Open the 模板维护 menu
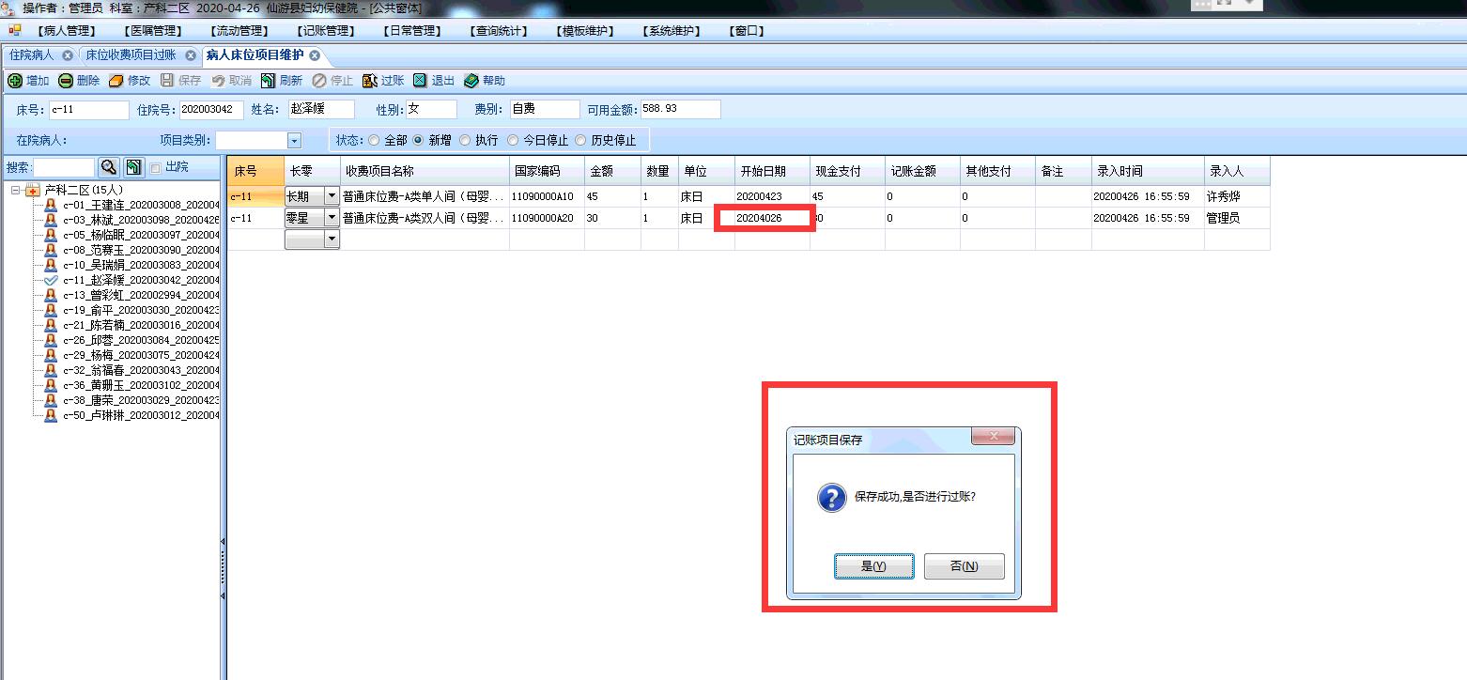The image size is (1467, 680). pos(584,30)
